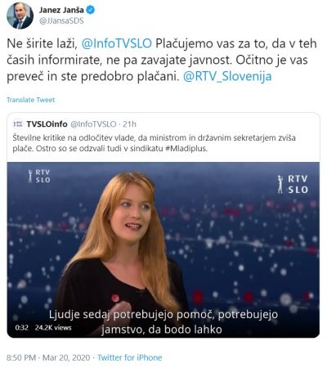Open the quoted tweet text body
The width and height of the screenshot is (327, 368).
pos(154,143)
